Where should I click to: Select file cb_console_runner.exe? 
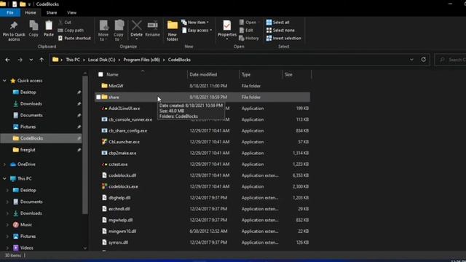130,119
